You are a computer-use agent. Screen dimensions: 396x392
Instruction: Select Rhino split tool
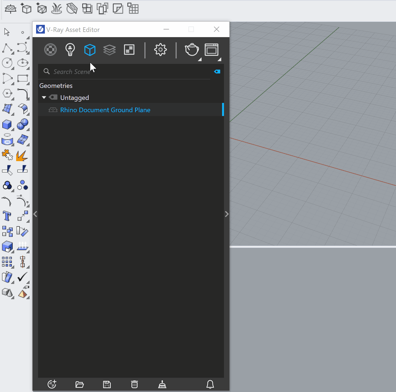click(23, 169)
